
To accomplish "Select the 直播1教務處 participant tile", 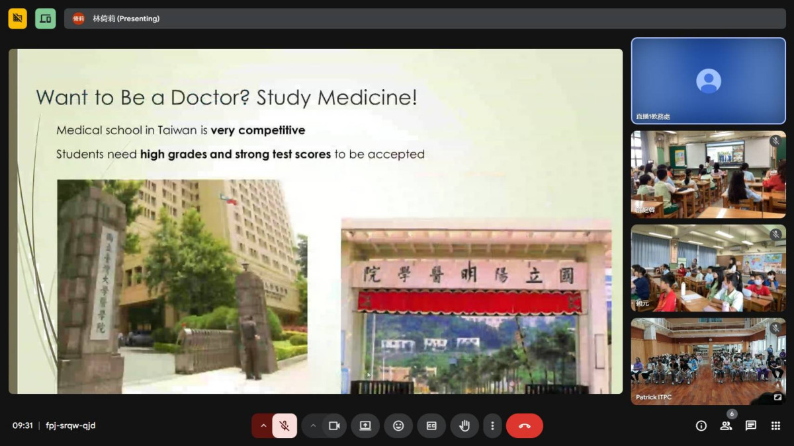I will click(709, 81).
